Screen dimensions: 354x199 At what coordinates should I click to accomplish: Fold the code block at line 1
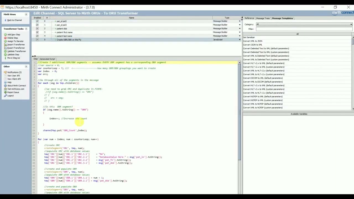(x=36, y=62)
